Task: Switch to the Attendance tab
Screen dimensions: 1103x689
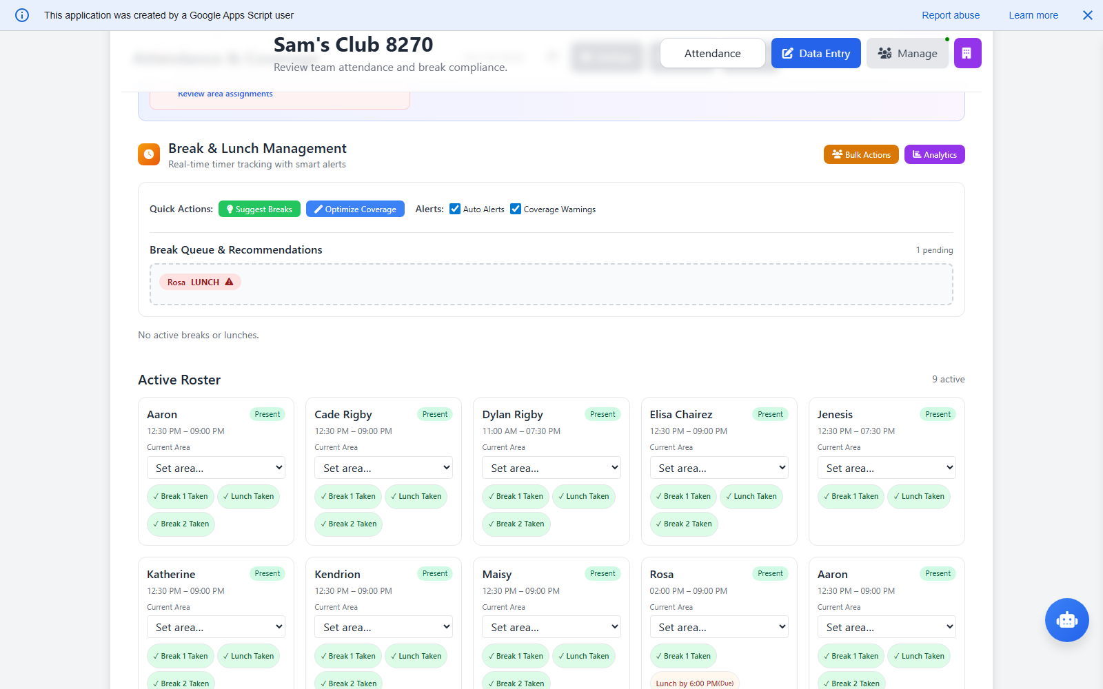Action: [x=712, y=53]
